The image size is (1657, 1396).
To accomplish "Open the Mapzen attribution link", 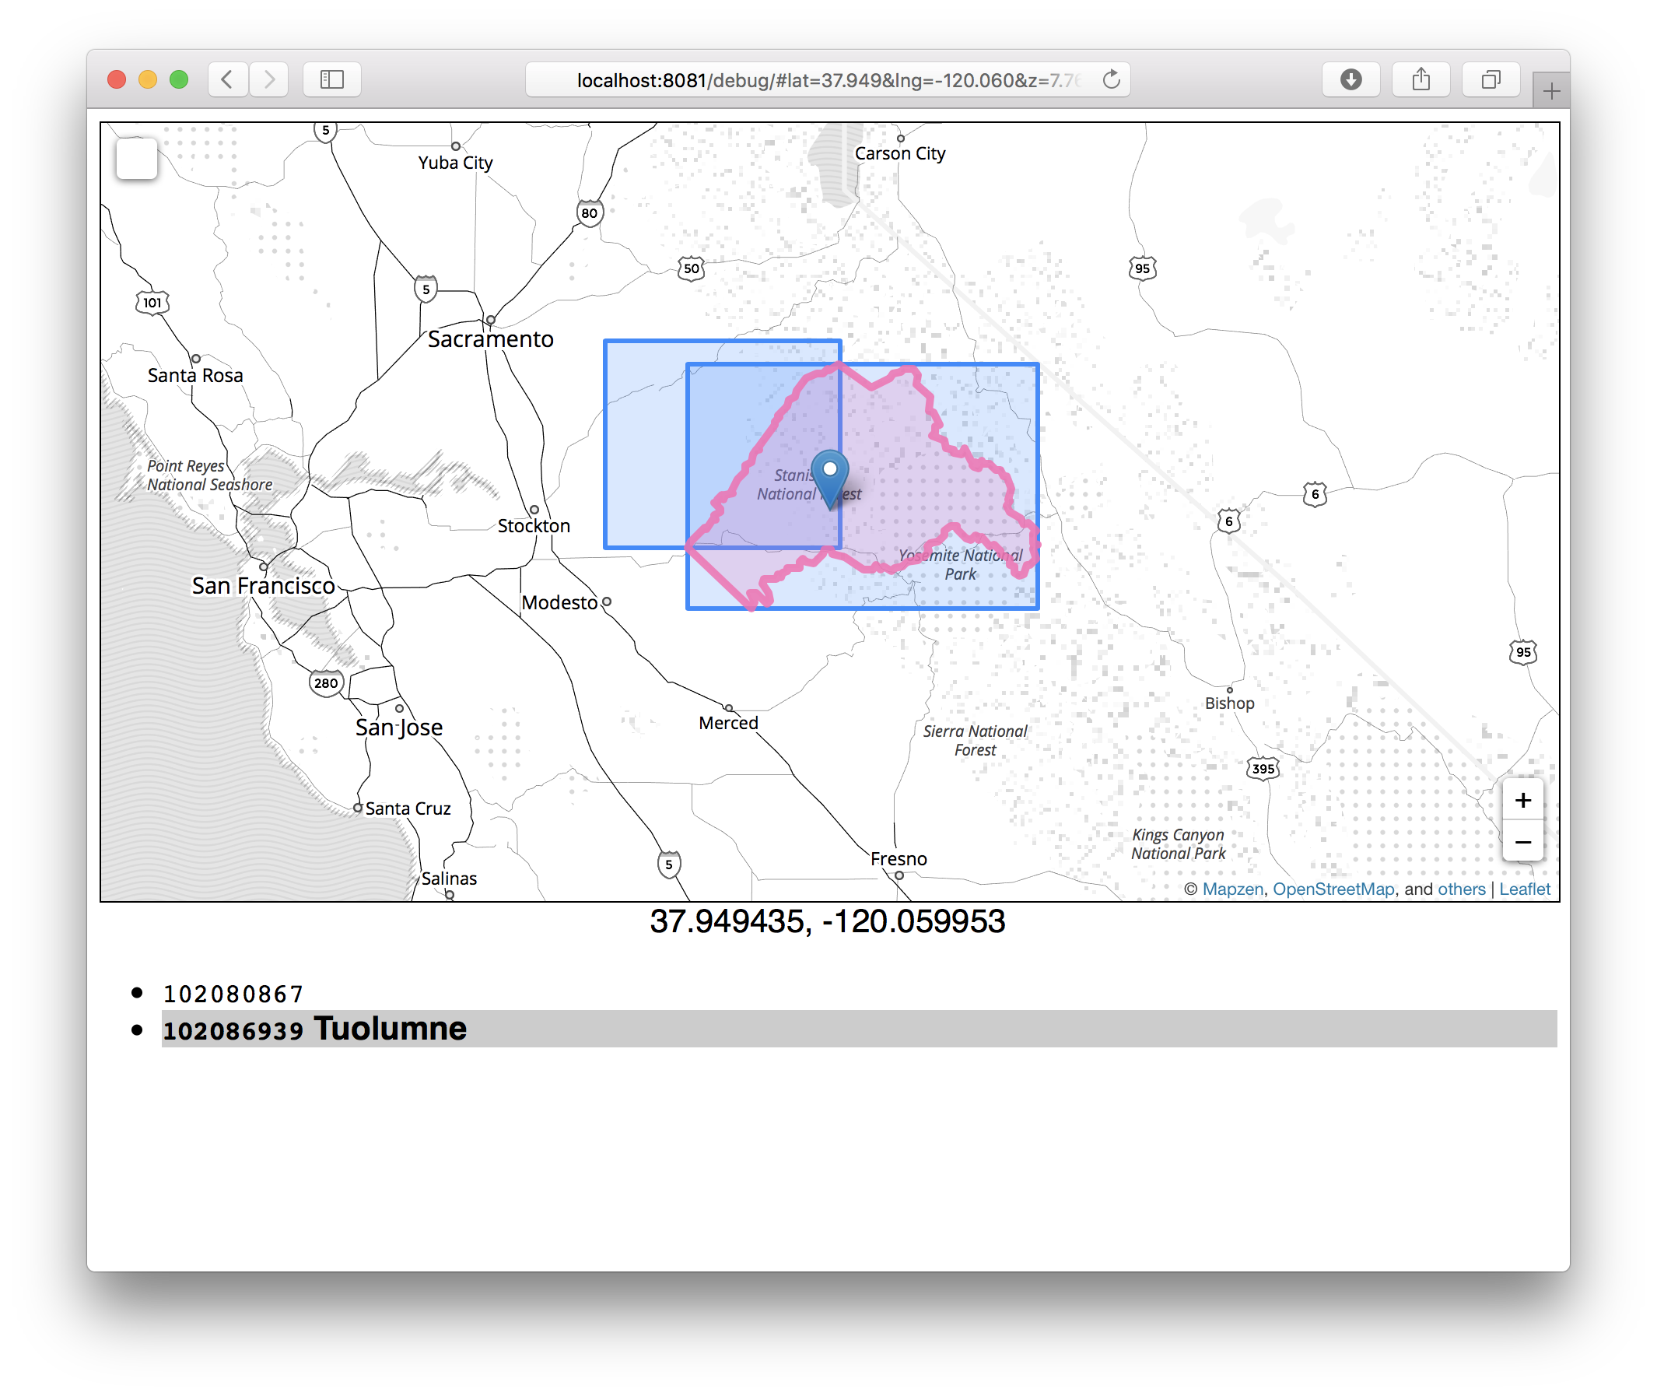I will [1232, 889].
